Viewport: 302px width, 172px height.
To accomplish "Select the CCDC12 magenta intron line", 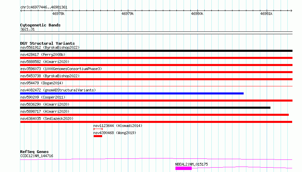I will coord(156,159).
